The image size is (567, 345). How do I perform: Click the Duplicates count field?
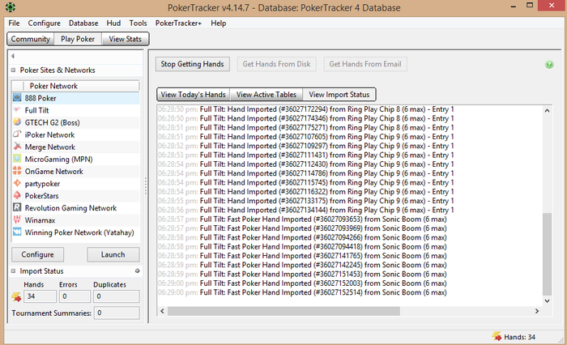coord(116,296)
